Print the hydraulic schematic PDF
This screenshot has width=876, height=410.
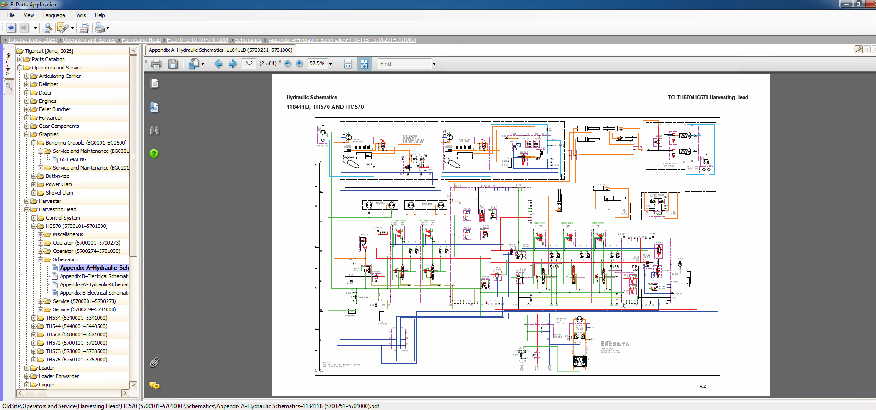[156, 64]
